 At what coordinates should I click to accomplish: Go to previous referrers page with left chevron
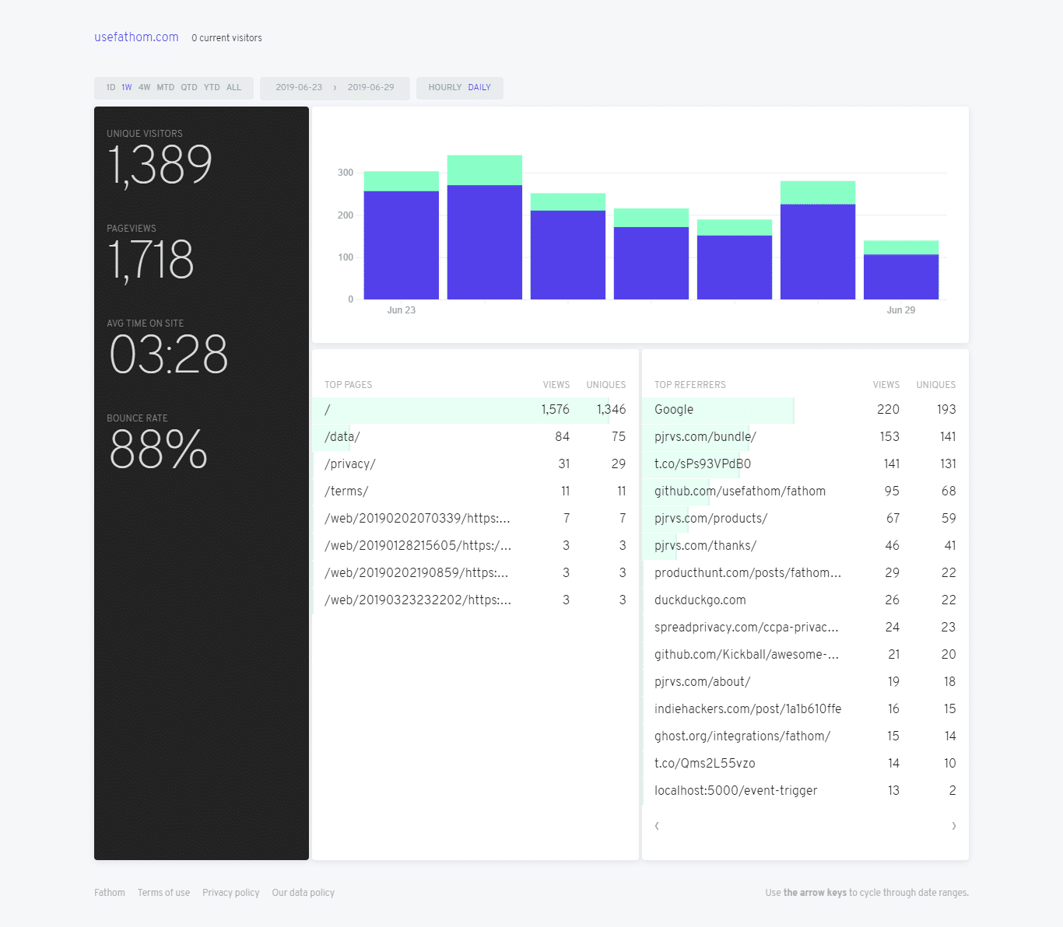click(656, 825)
